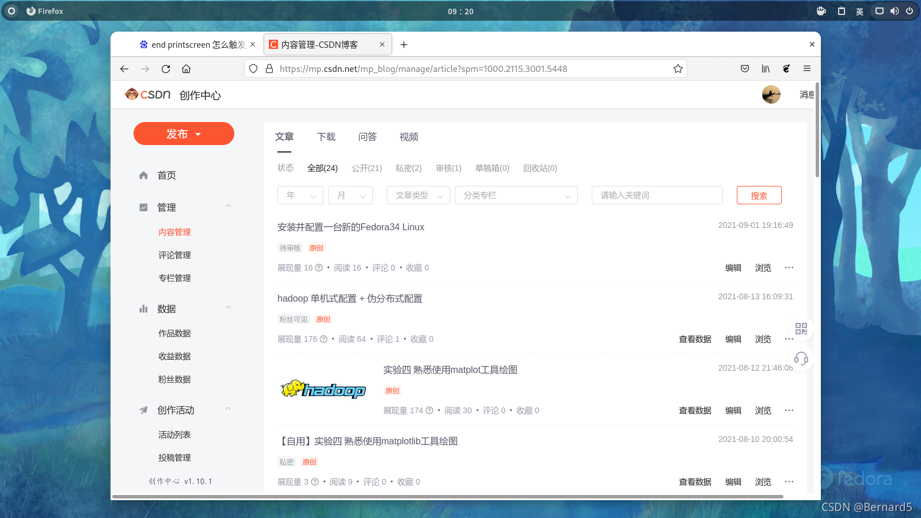921x518 pixels.
Task: Click 浏览 for the hadoop 单机式配置 article
Action: pos(763,339)
